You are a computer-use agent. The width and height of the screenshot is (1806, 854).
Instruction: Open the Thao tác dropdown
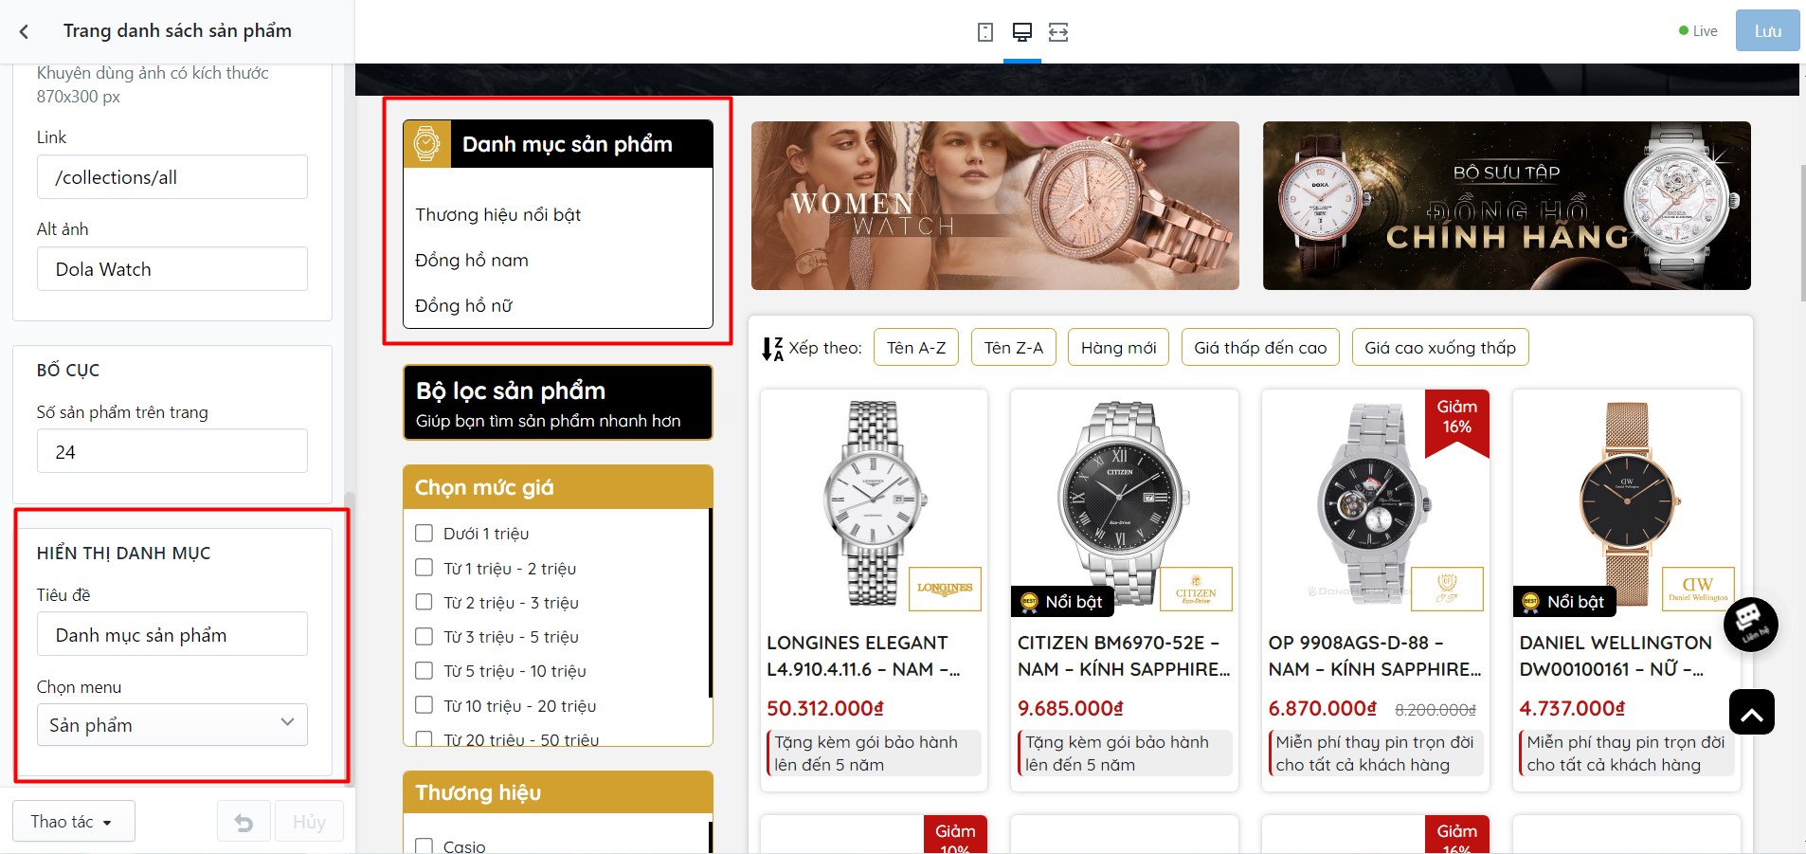pos(73,822)
